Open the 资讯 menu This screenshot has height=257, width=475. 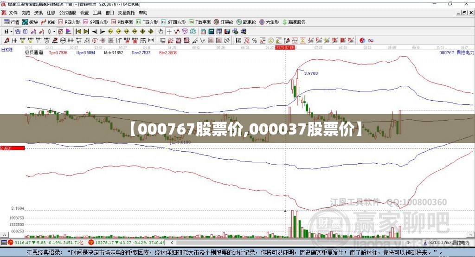(38, 13)
